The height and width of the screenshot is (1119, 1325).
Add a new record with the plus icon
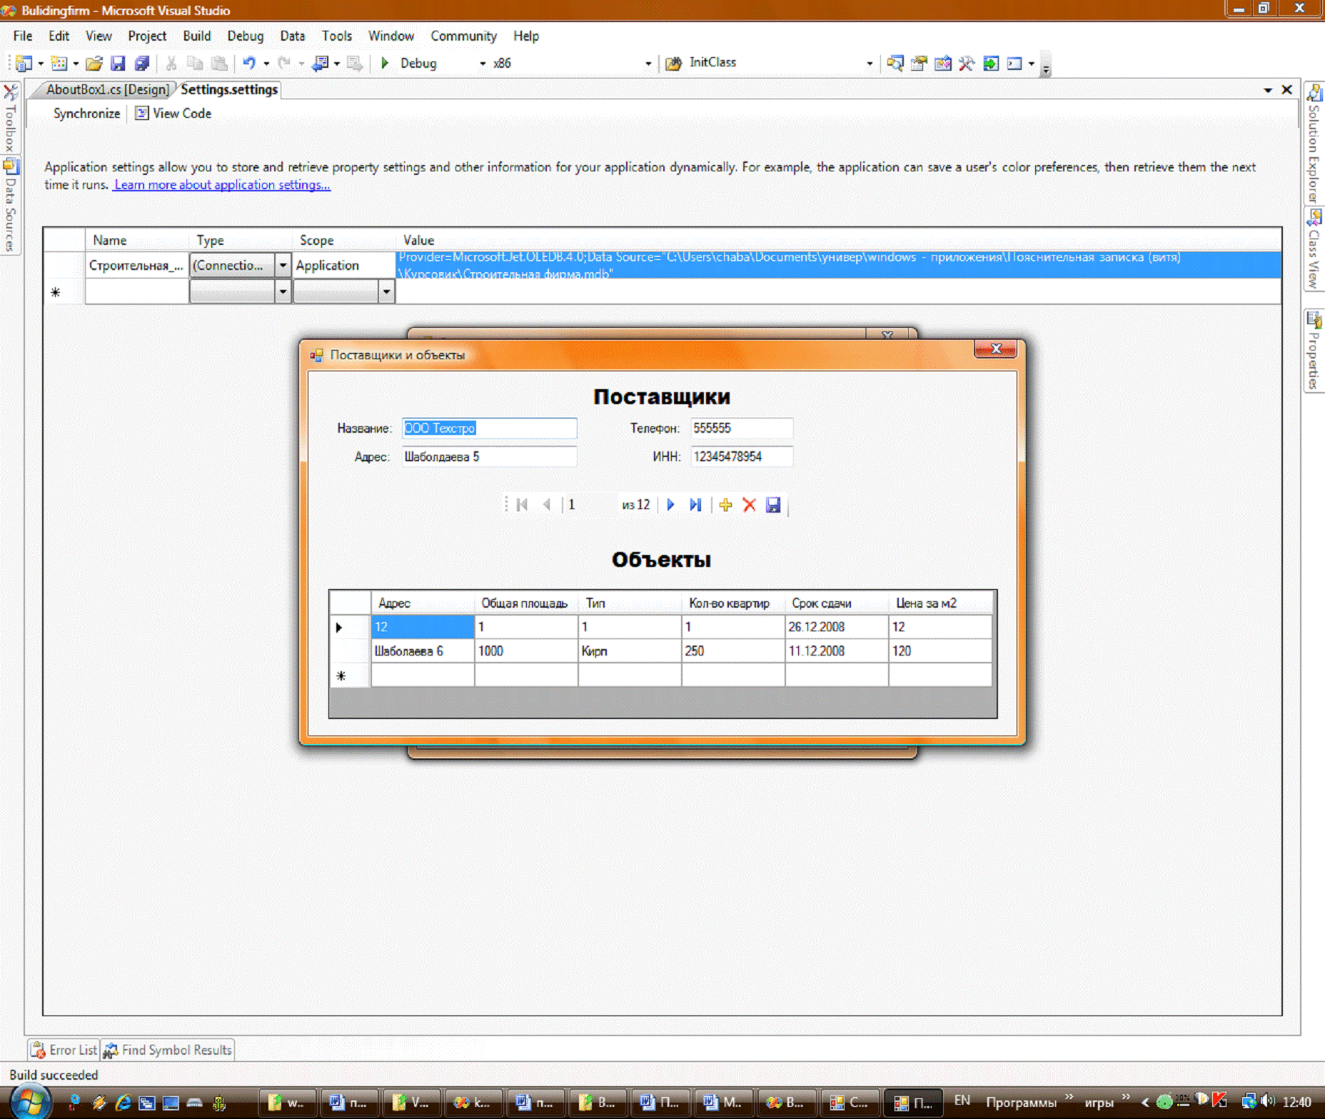(725, 505)
